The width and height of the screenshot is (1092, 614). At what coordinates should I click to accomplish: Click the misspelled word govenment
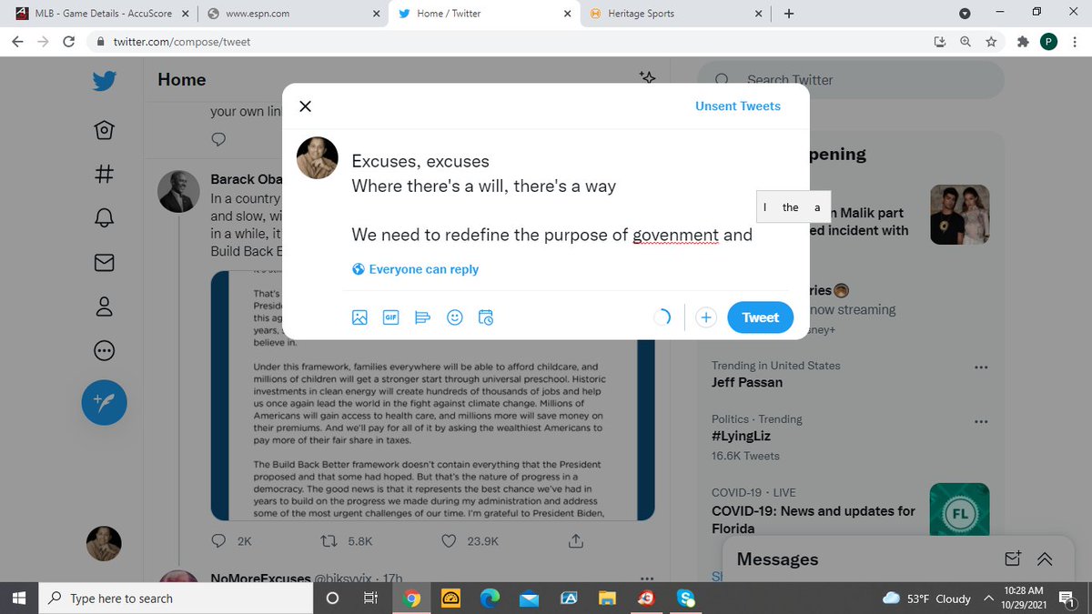click(x=676, y=236)
